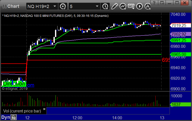The image size is (192, 121).
Task: Minimize the chart window
Action: click(169, 3)
